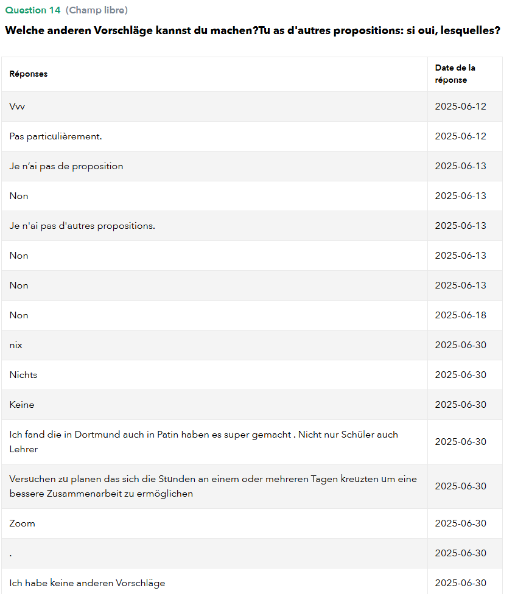The image size is (515, 605).
Task: Click the "Date de la réponse" column header
Action: (x=455, y=74)
